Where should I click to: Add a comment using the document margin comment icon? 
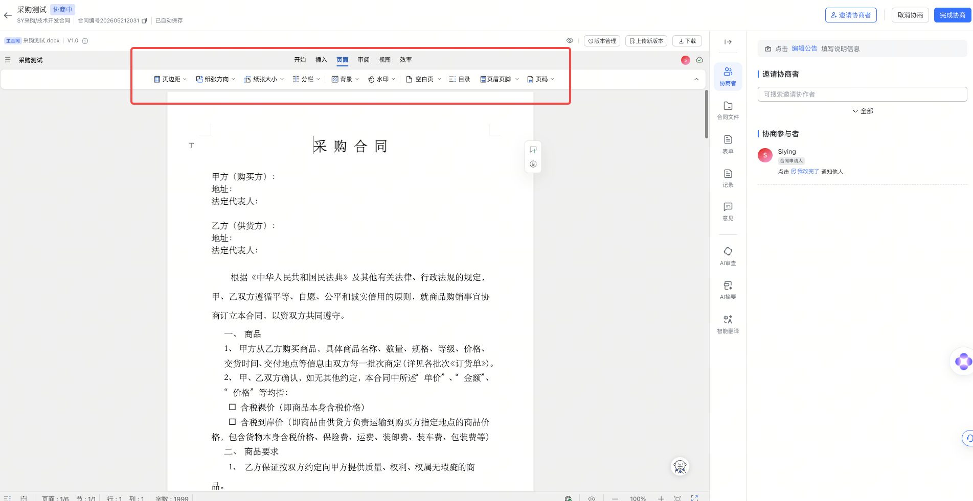533,150
